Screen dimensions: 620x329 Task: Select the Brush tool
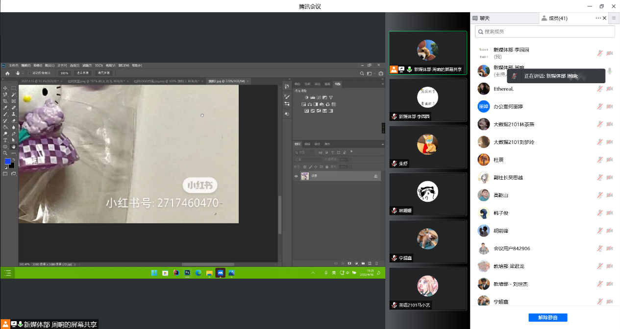point(5,114)
